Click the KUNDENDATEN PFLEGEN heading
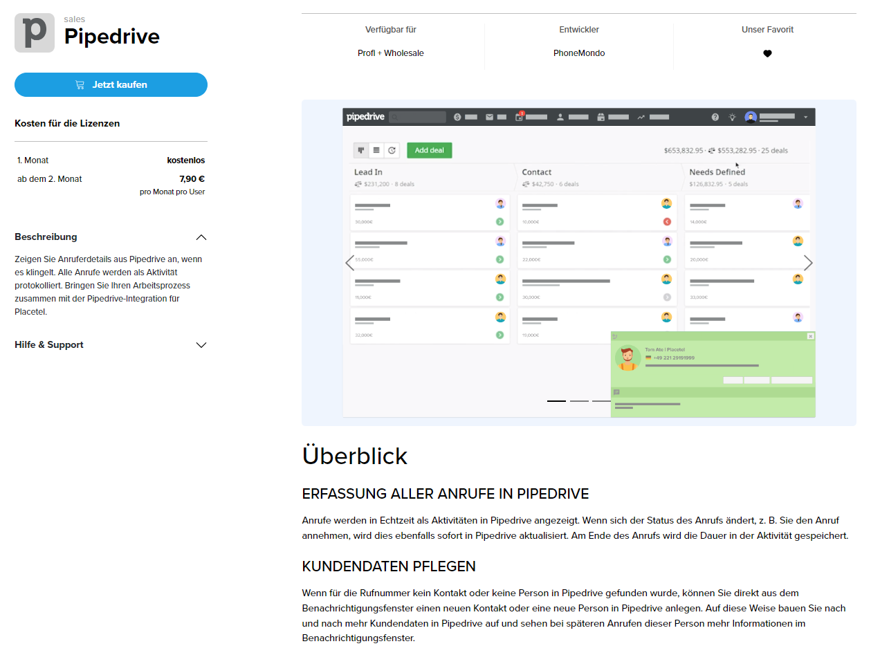Image resolution: width=880 pixels, height=646 pixels. pyautogui.click(x=389, y=566)
